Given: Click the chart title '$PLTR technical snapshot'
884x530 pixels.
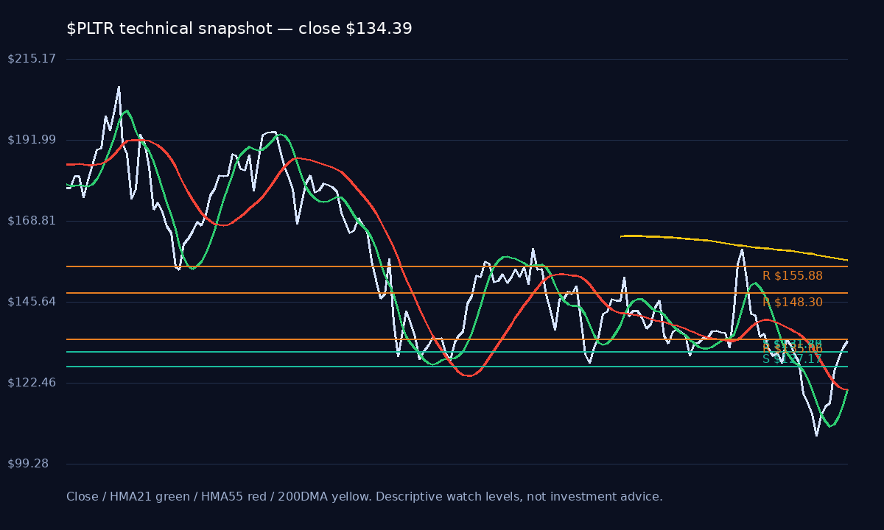Looking at the screenshot, I should [x=239, y=29].
